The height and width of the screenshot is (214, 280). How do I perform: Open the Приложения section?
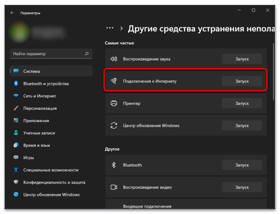51,120
